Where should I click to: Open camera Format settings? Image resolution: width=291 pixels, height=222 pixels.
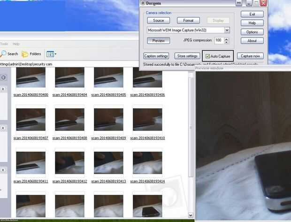188,21
